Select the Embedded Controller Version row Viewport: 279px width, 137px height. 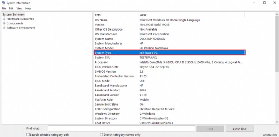[169, 76]
